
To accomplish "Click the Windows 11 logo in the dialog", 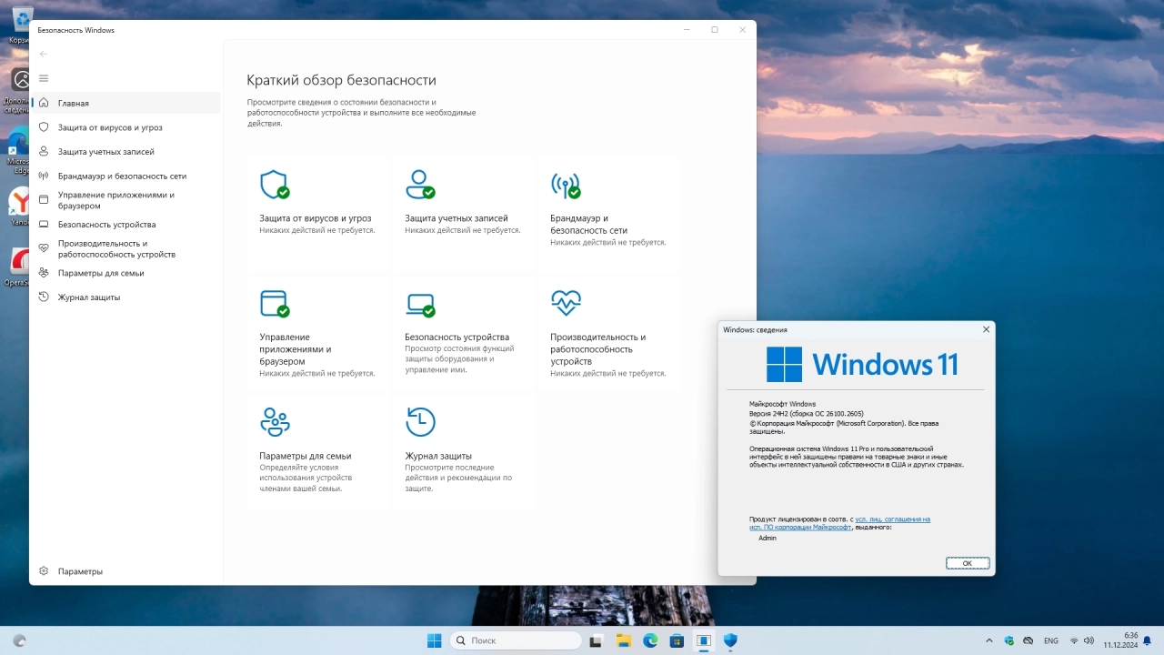I will tap(862, 364).
